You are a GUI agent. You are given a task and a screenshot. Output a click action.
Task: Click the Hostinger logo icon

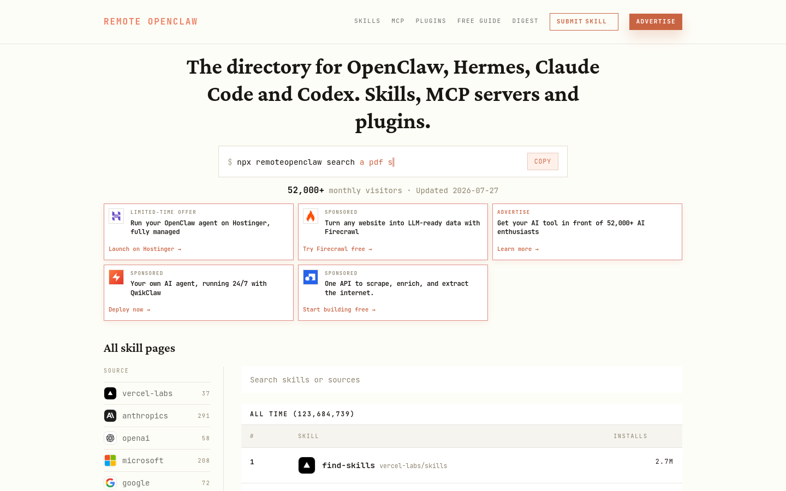tap(116, 216)
